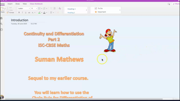The image size is (180, 101).
Task: Click the Continuity and Differentiation heading text
Action: (x=54, y=34)
